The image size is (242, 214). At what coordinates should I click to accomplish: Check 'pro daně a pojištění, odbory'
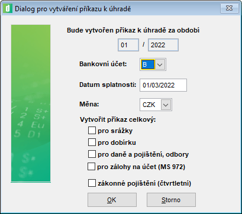tap(92, 154)
